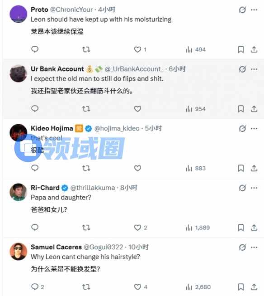Like the "Papa and daughter?" tweet

click(x=137, y=228)
